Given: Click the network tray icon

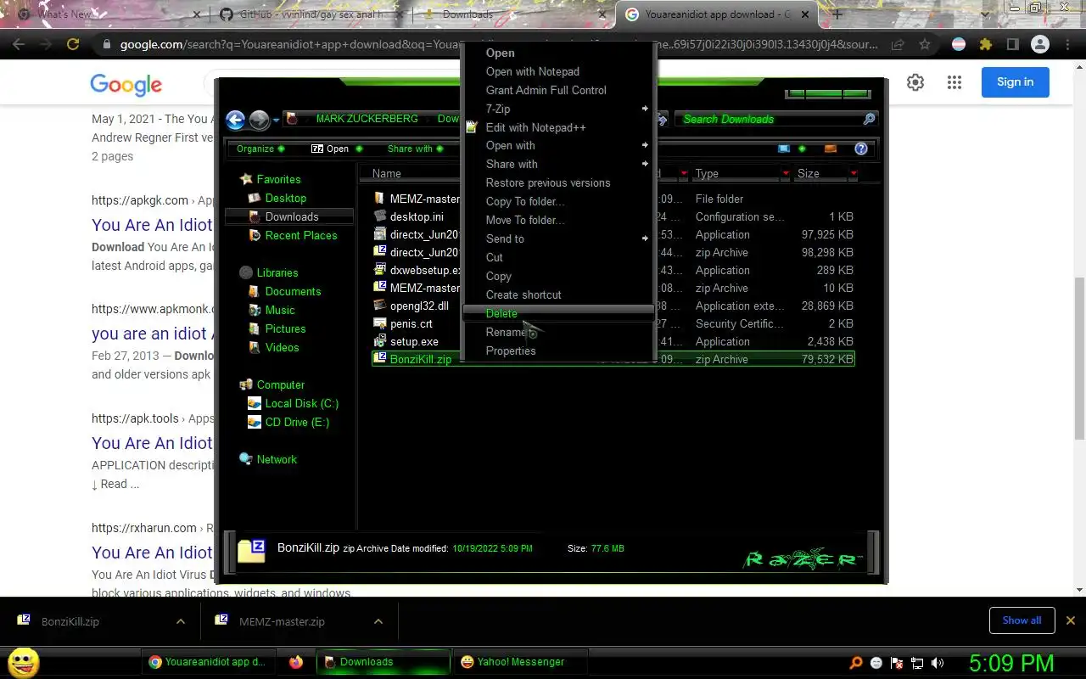Looking at the screenshot, I should click(917, 663).
